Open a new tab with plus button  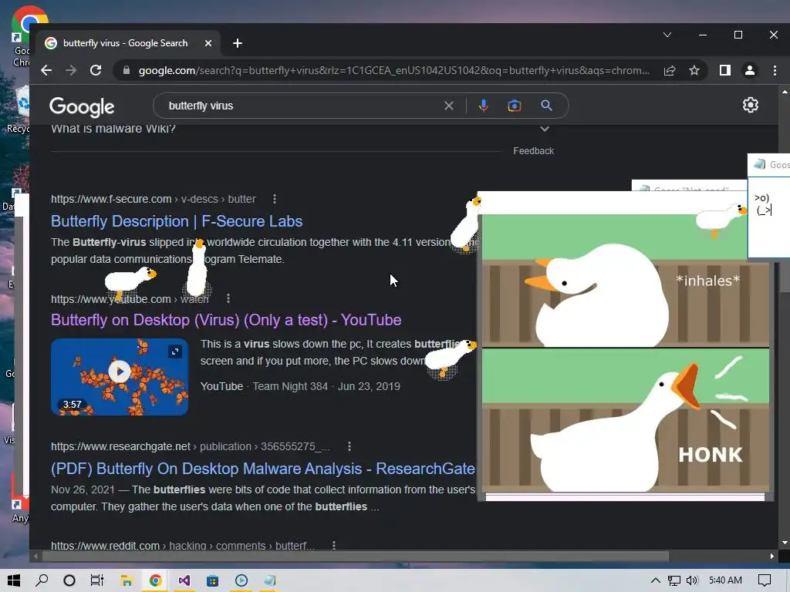pos(238,43)
